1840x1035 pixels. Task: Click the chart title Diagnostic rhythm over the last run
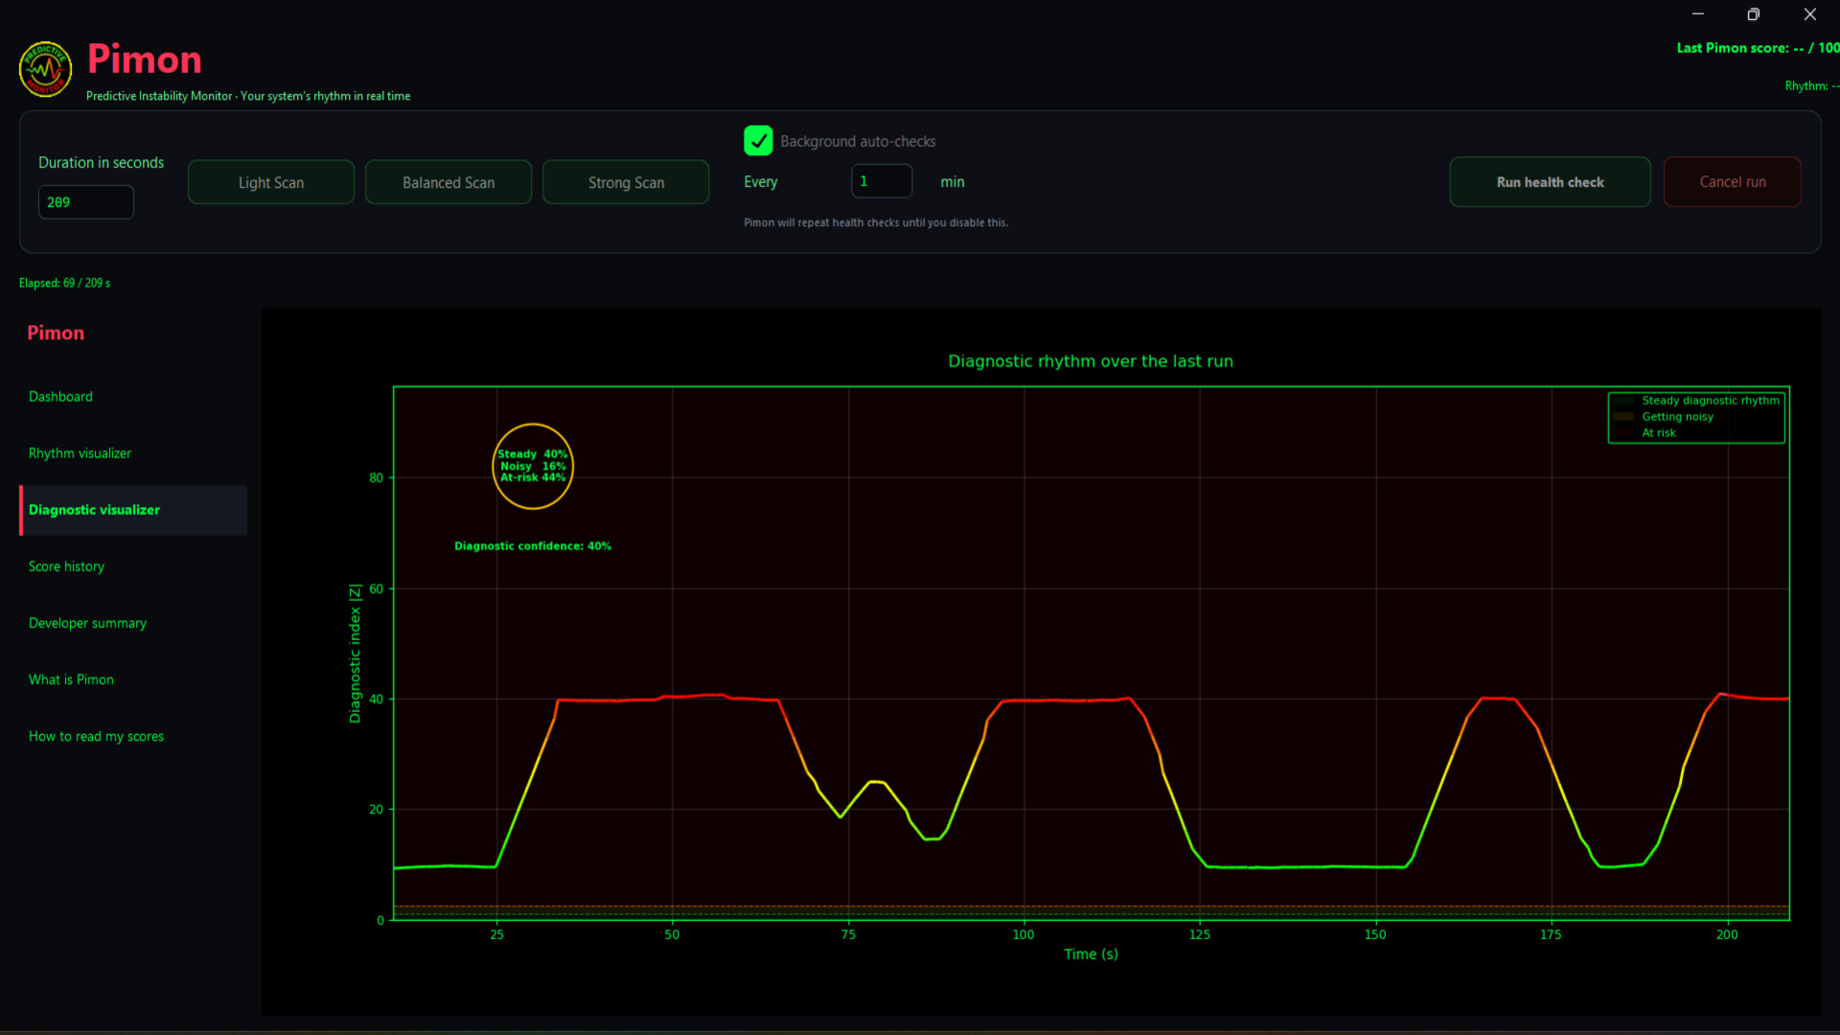pos(1091,361)
